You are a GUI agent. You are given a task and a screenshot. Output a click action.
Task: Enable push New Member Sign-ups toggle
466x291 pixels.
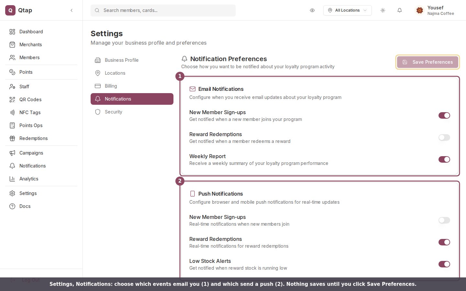click(444, 220)
